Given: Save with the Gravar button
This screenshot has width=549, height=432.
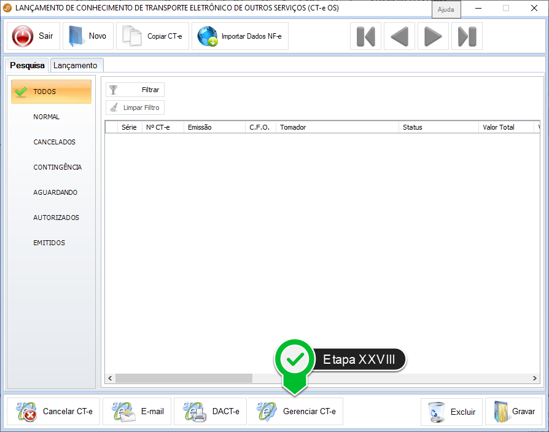Looking at the screenshot, I should 513,412.
